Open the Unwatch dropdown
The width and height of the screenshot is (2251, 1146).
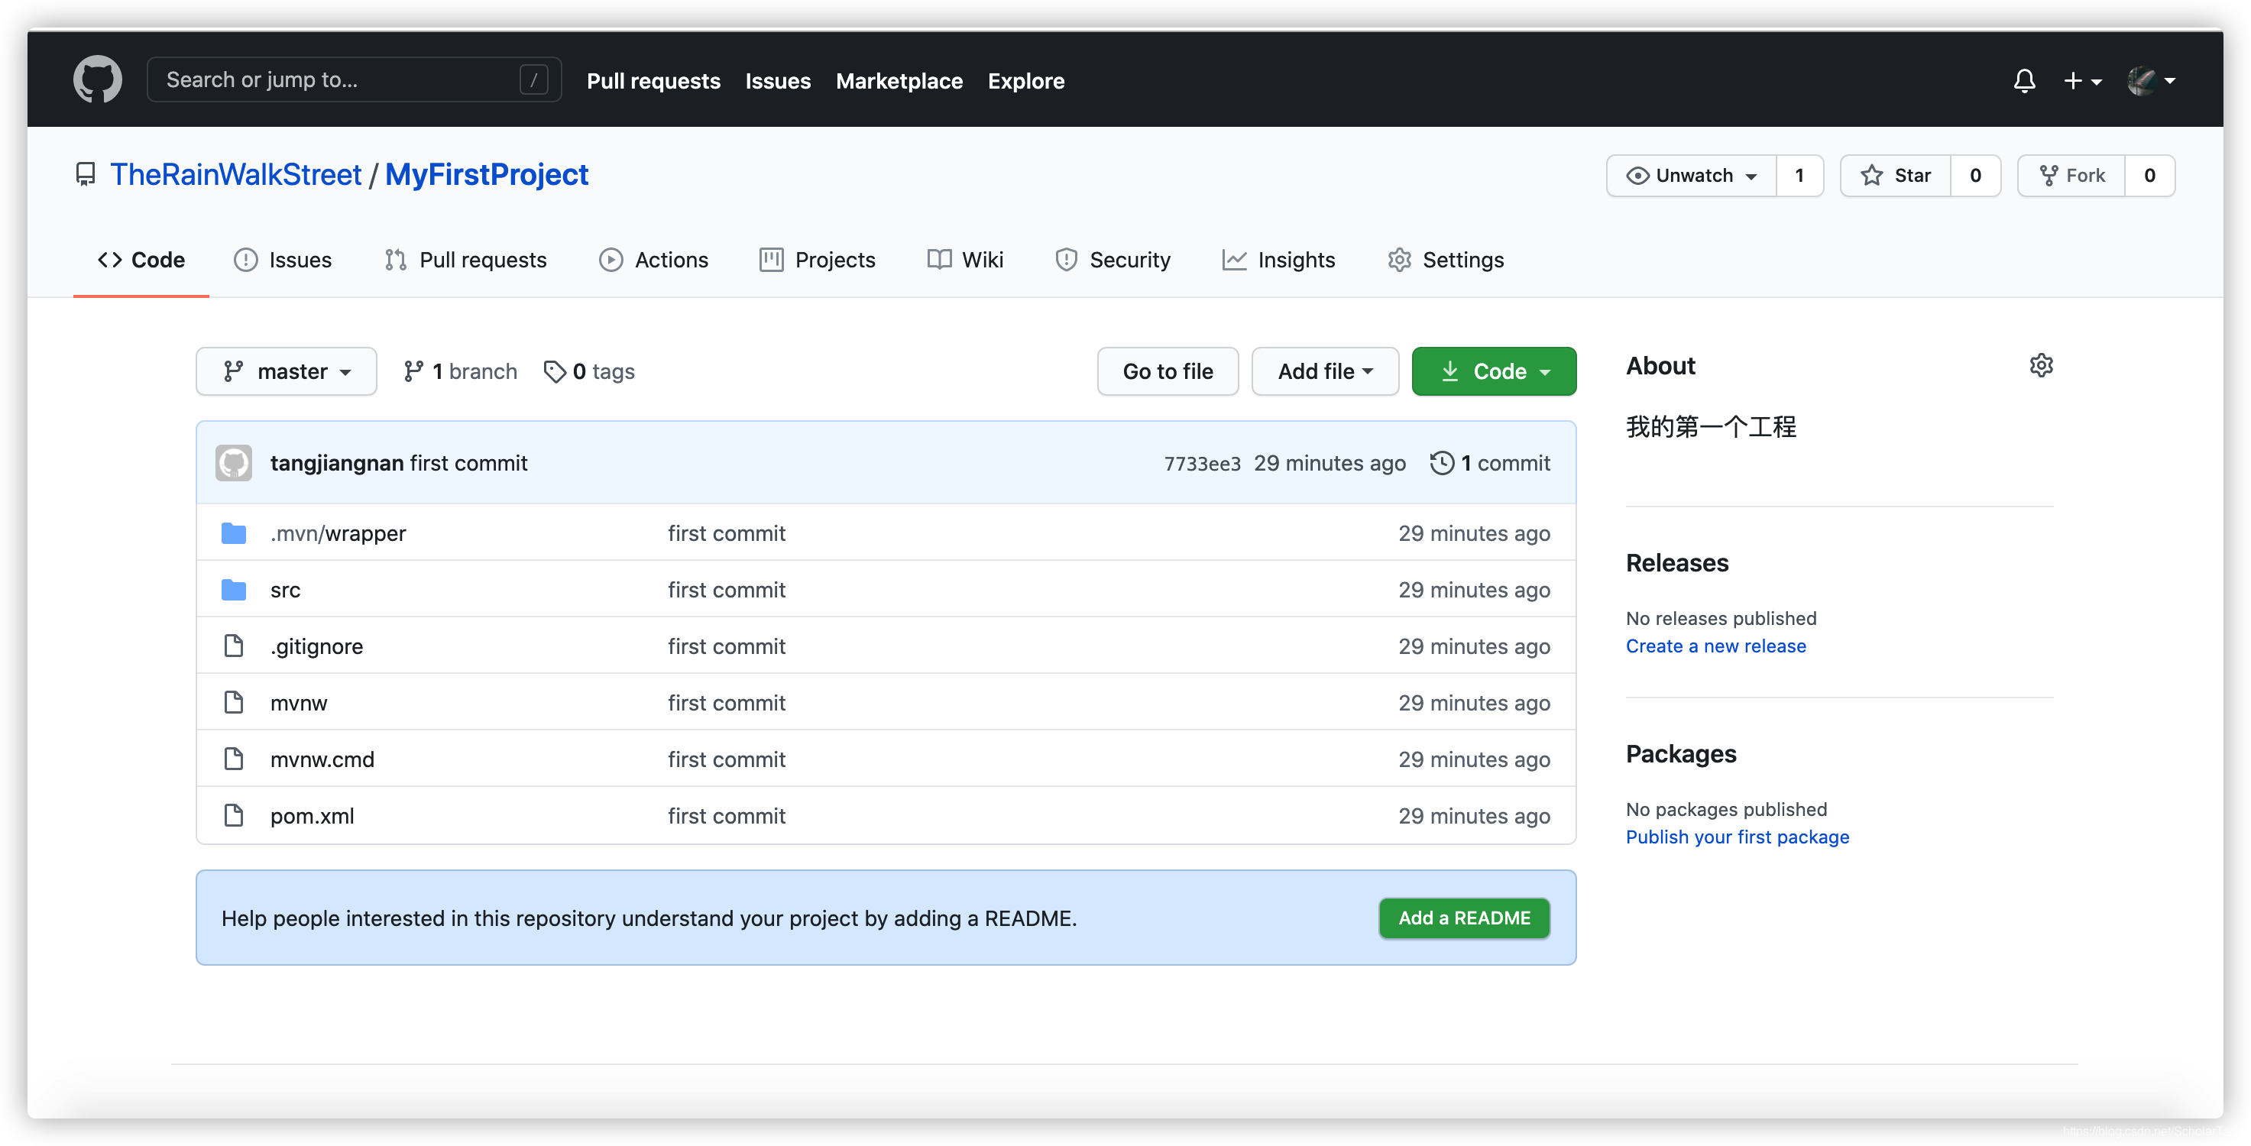tap(1692, 176)
